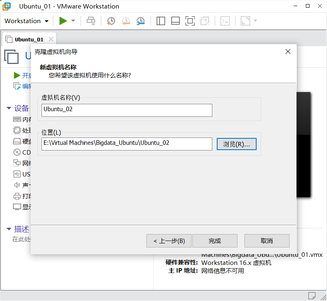Click the Unity mode icon
Viewport: 327px width, 301px height.
point(205,21)
